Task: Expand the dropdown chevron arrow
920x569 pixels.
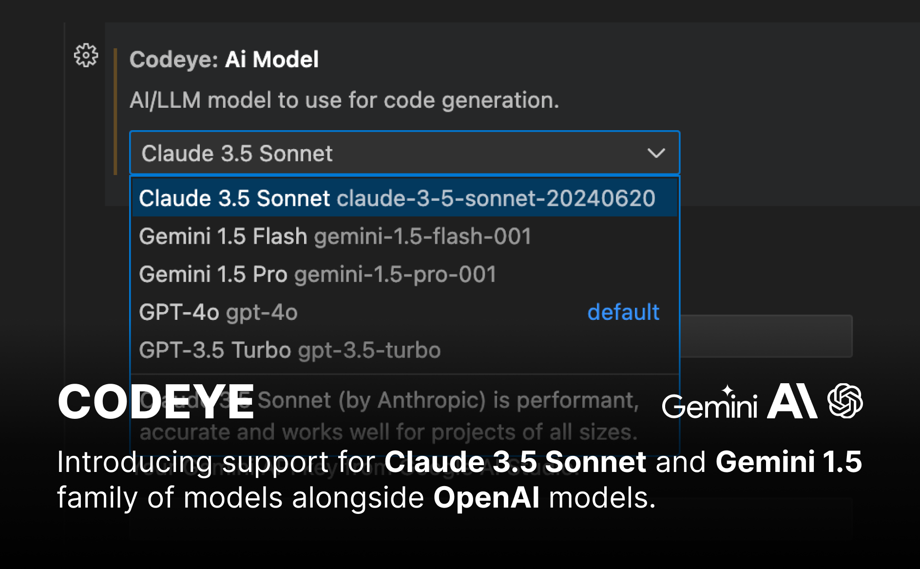Action: pyautogui.click(x=656, y=153)
